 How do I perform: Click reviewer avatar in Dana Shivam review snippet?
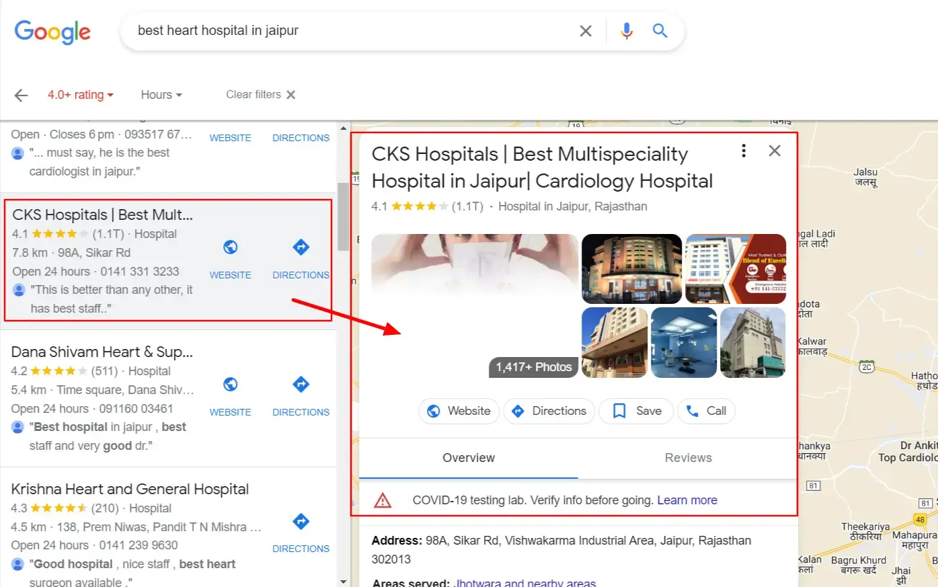click(x=18, y=427)
